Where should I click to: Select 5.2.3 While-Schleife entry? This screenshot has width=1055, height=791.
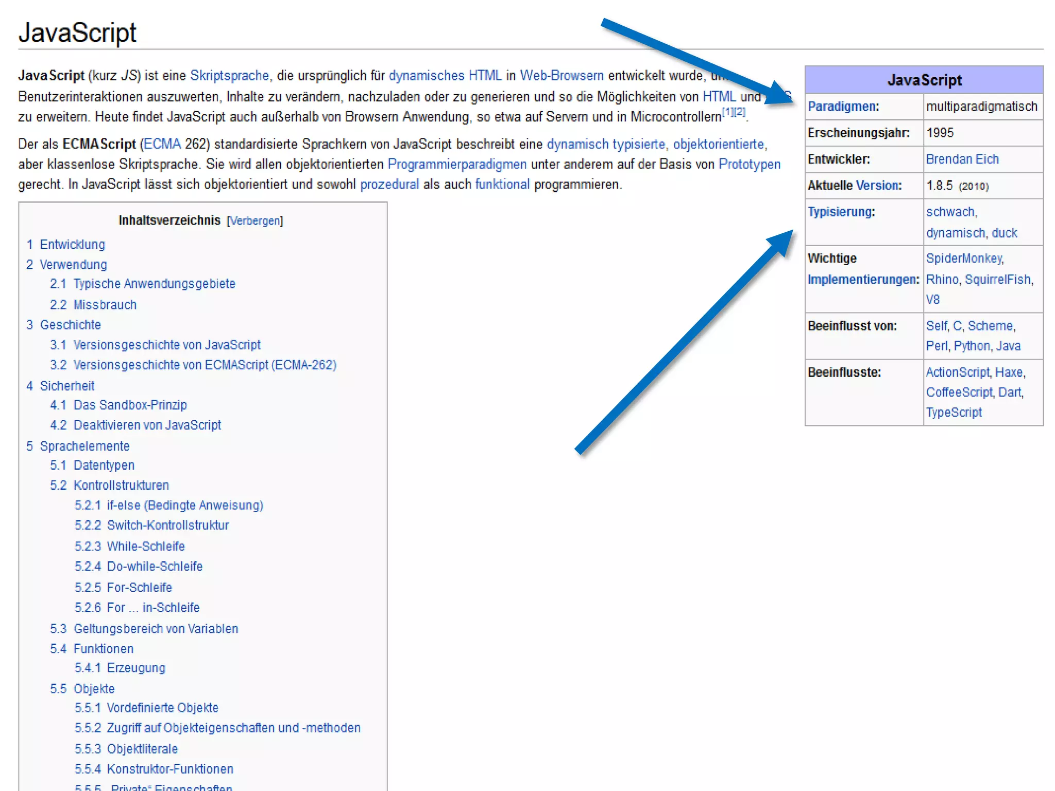pos(145,546)
